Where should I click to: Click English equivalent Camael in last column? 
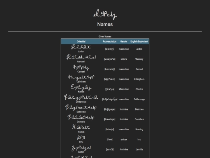(x=139, y=69)
